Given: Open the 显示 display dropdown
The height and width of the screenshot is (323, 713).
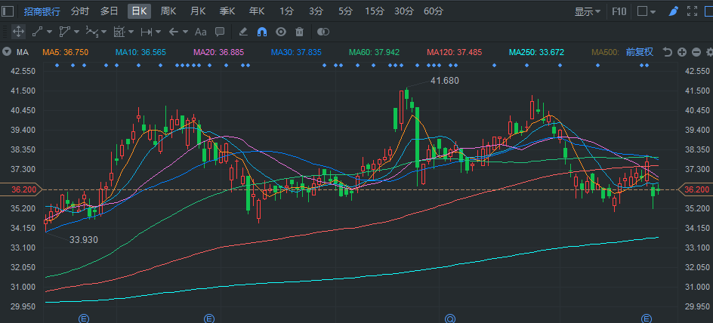Looking at the screenshot, I should click(x=587, y=11).
